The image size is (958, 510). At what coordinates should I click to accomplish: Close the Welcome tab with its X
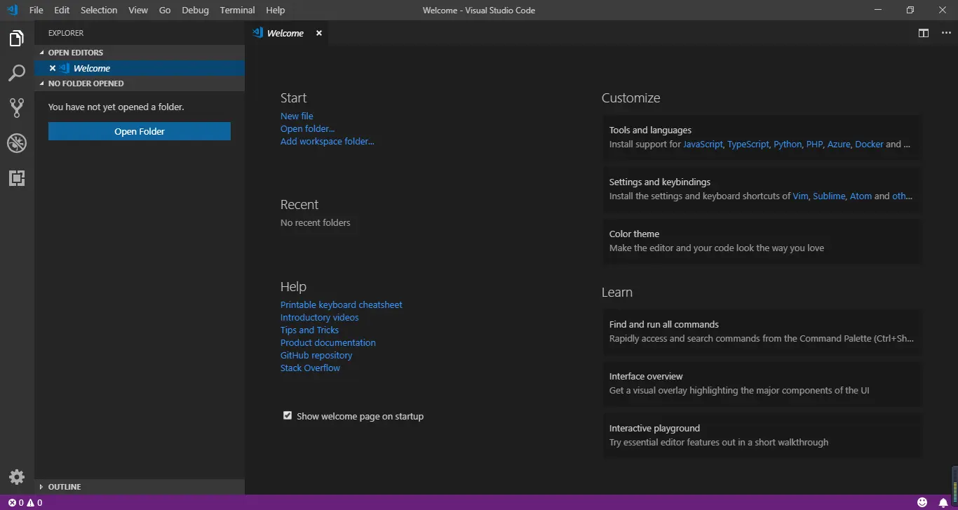coord(319,33)
